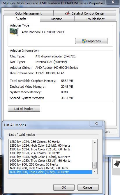120x195 pixels.
Task: Click Shared System Memory value 3834 MB
Action: click(67, 98)
